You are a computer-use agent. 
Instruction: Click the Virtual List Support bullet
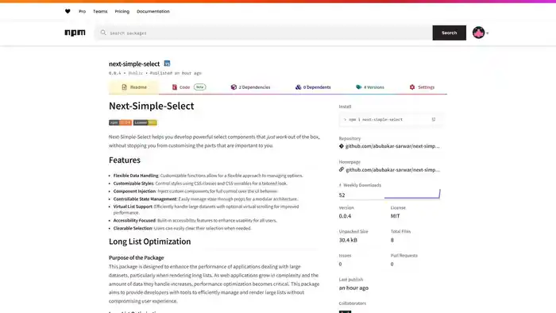click(x=206, y=210)
